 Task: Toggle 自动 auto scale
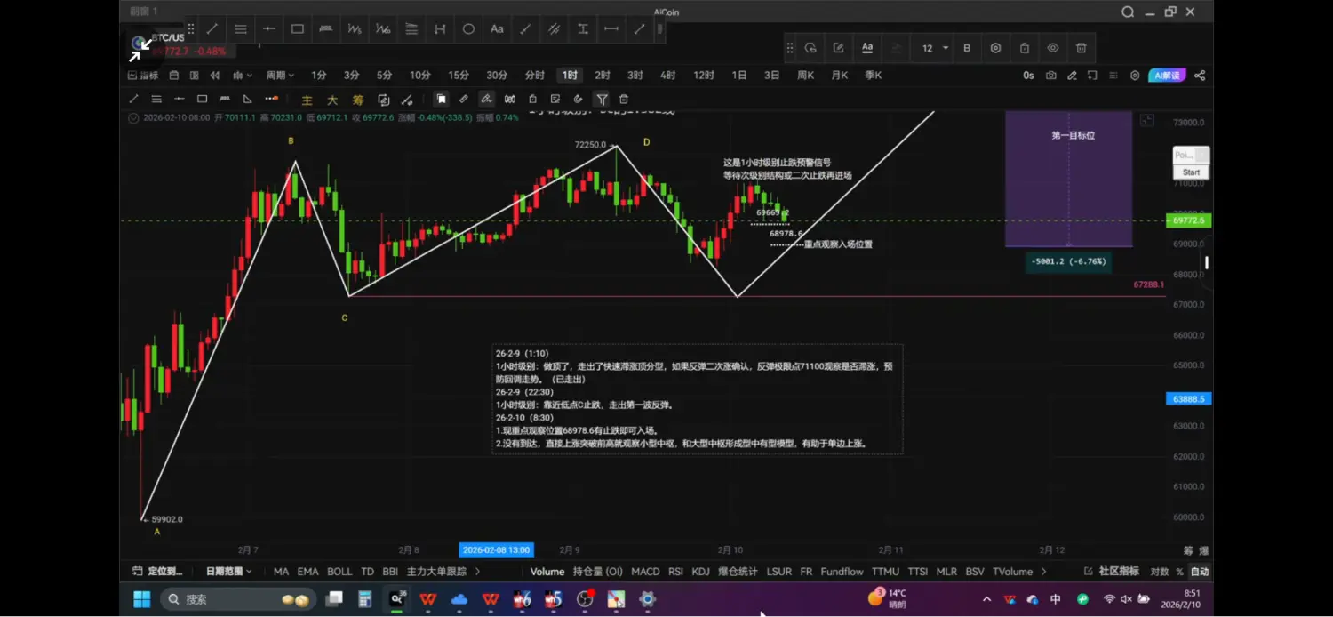(x=1200, y=572)
